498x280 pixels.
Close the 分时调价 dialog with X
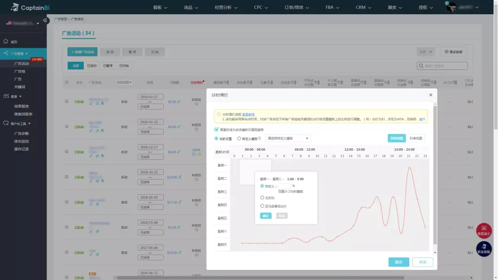[431, 95]
